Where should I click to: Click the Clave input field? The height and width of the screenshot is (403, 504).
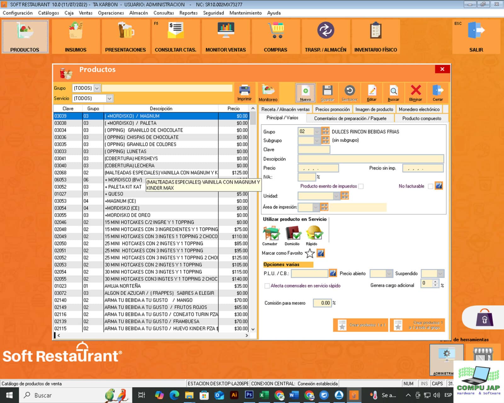[314, 150]
